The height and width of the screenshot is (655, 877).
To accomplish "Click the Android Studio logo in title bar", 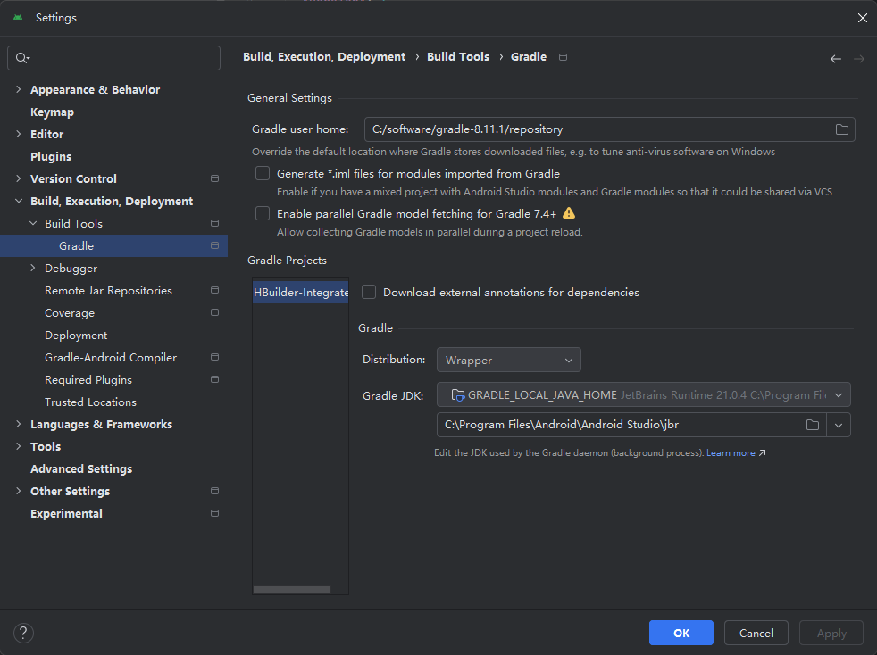I will [18, 17].
